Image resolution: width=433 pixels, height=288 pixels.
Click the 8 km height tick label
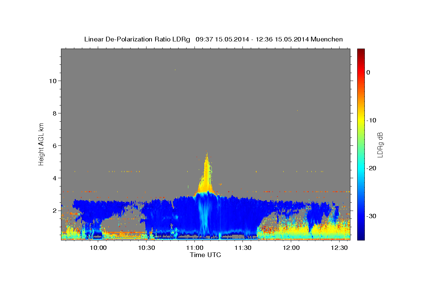pyautogui.click(x=54, y=113)
